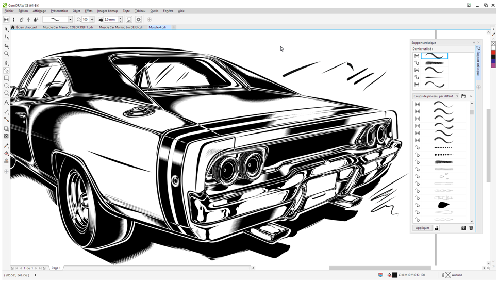Select the Crop tool

coord(6,46)
